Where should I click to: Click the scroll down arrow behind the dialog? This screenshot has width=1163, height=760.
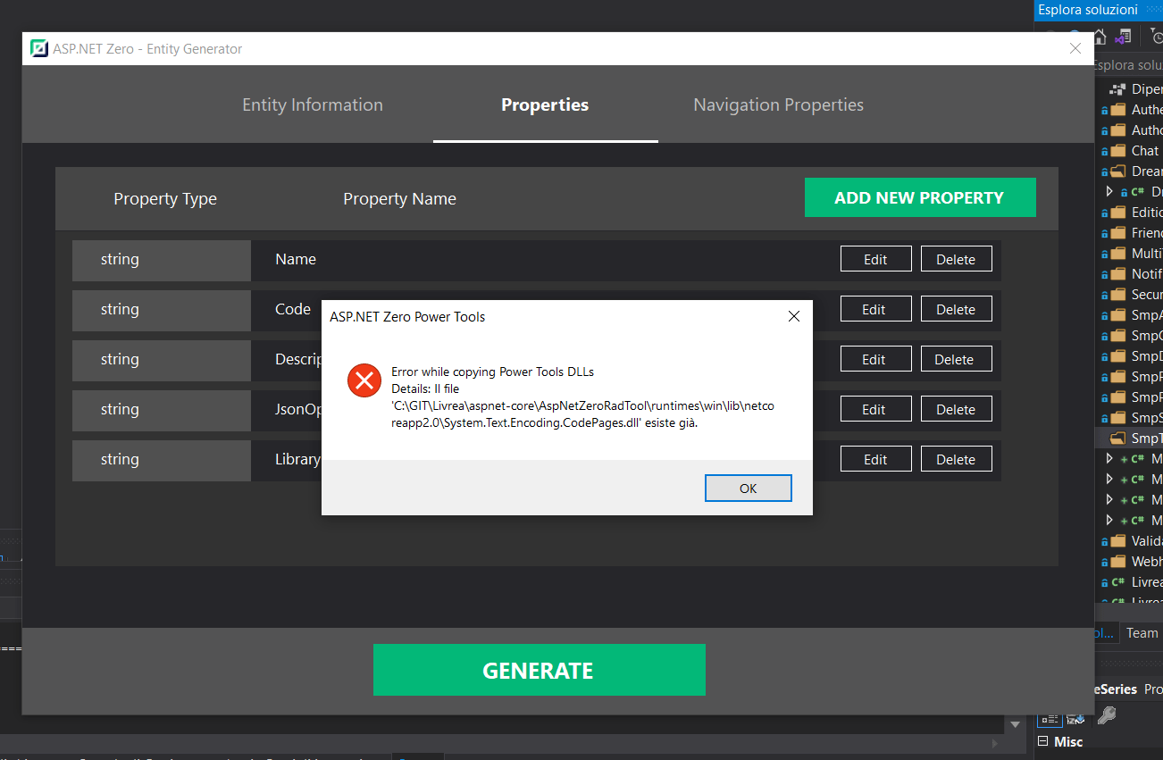coord(1015,724)
